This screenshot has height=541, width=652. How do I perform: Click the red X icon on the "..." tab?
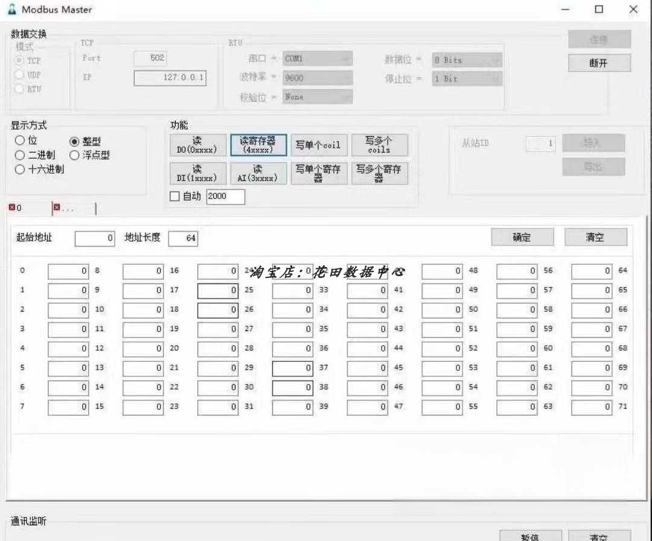tap(57, 207)
